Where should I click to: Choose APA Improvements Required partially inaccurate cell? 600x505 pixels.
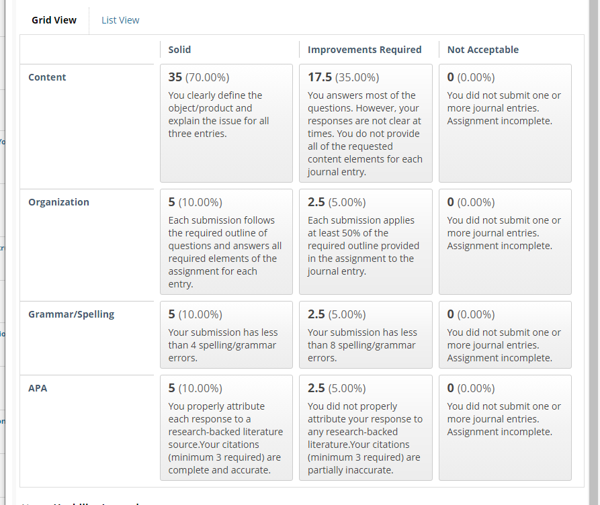point(366,428)
